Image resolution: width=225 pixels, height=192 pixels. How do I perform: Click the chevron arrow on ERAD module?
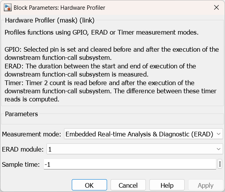point(218,149)
